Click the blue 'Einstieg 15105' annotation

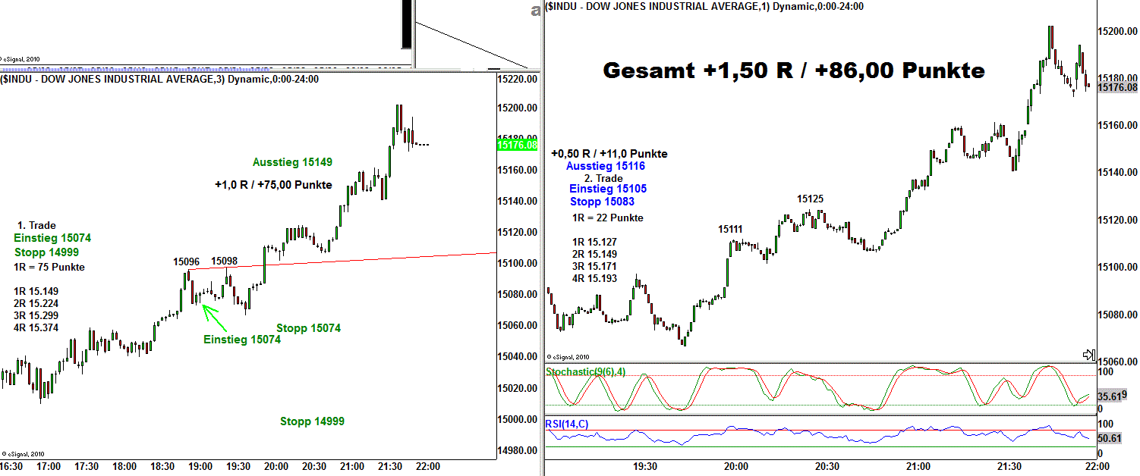pyautogui.click(x=608, y=189)
